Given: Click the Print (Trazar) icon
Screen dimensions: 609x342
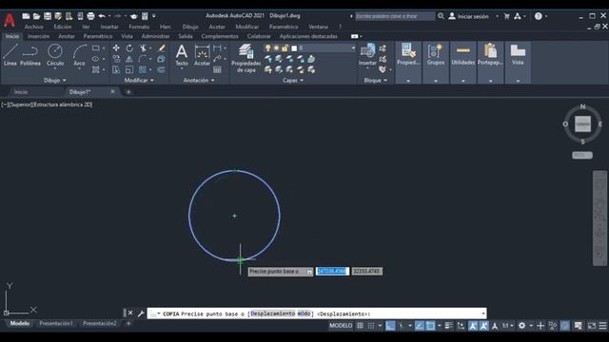Looking at the screenshot, I should (91, 16).
